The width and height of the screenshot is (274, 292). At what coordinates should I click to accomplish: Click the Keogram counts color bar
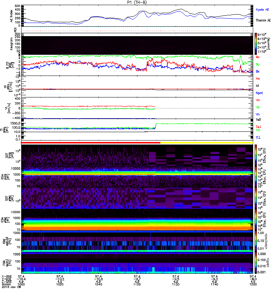click(256, 44)
